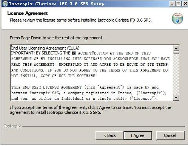Click the This END USER LICENSE AGREEMENT paragraph

(89, 93)
